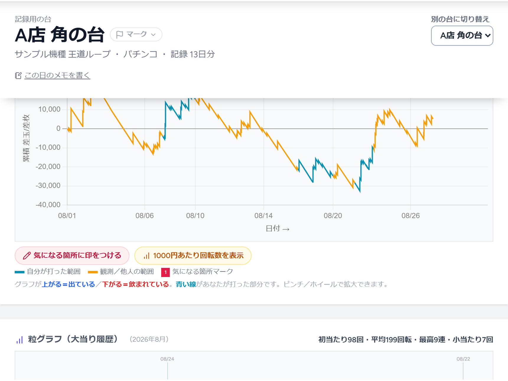
Task: Click 気になる箇所に印をつける button
Action: [72, 255]
